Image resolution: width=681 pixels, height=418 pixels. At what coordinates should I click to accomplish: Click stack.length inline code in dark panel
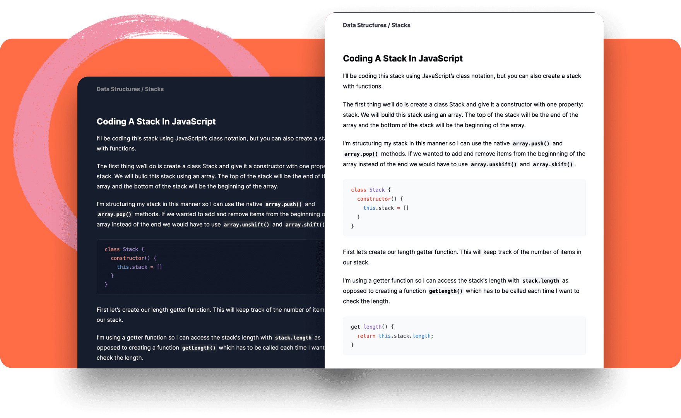(293, 338)
